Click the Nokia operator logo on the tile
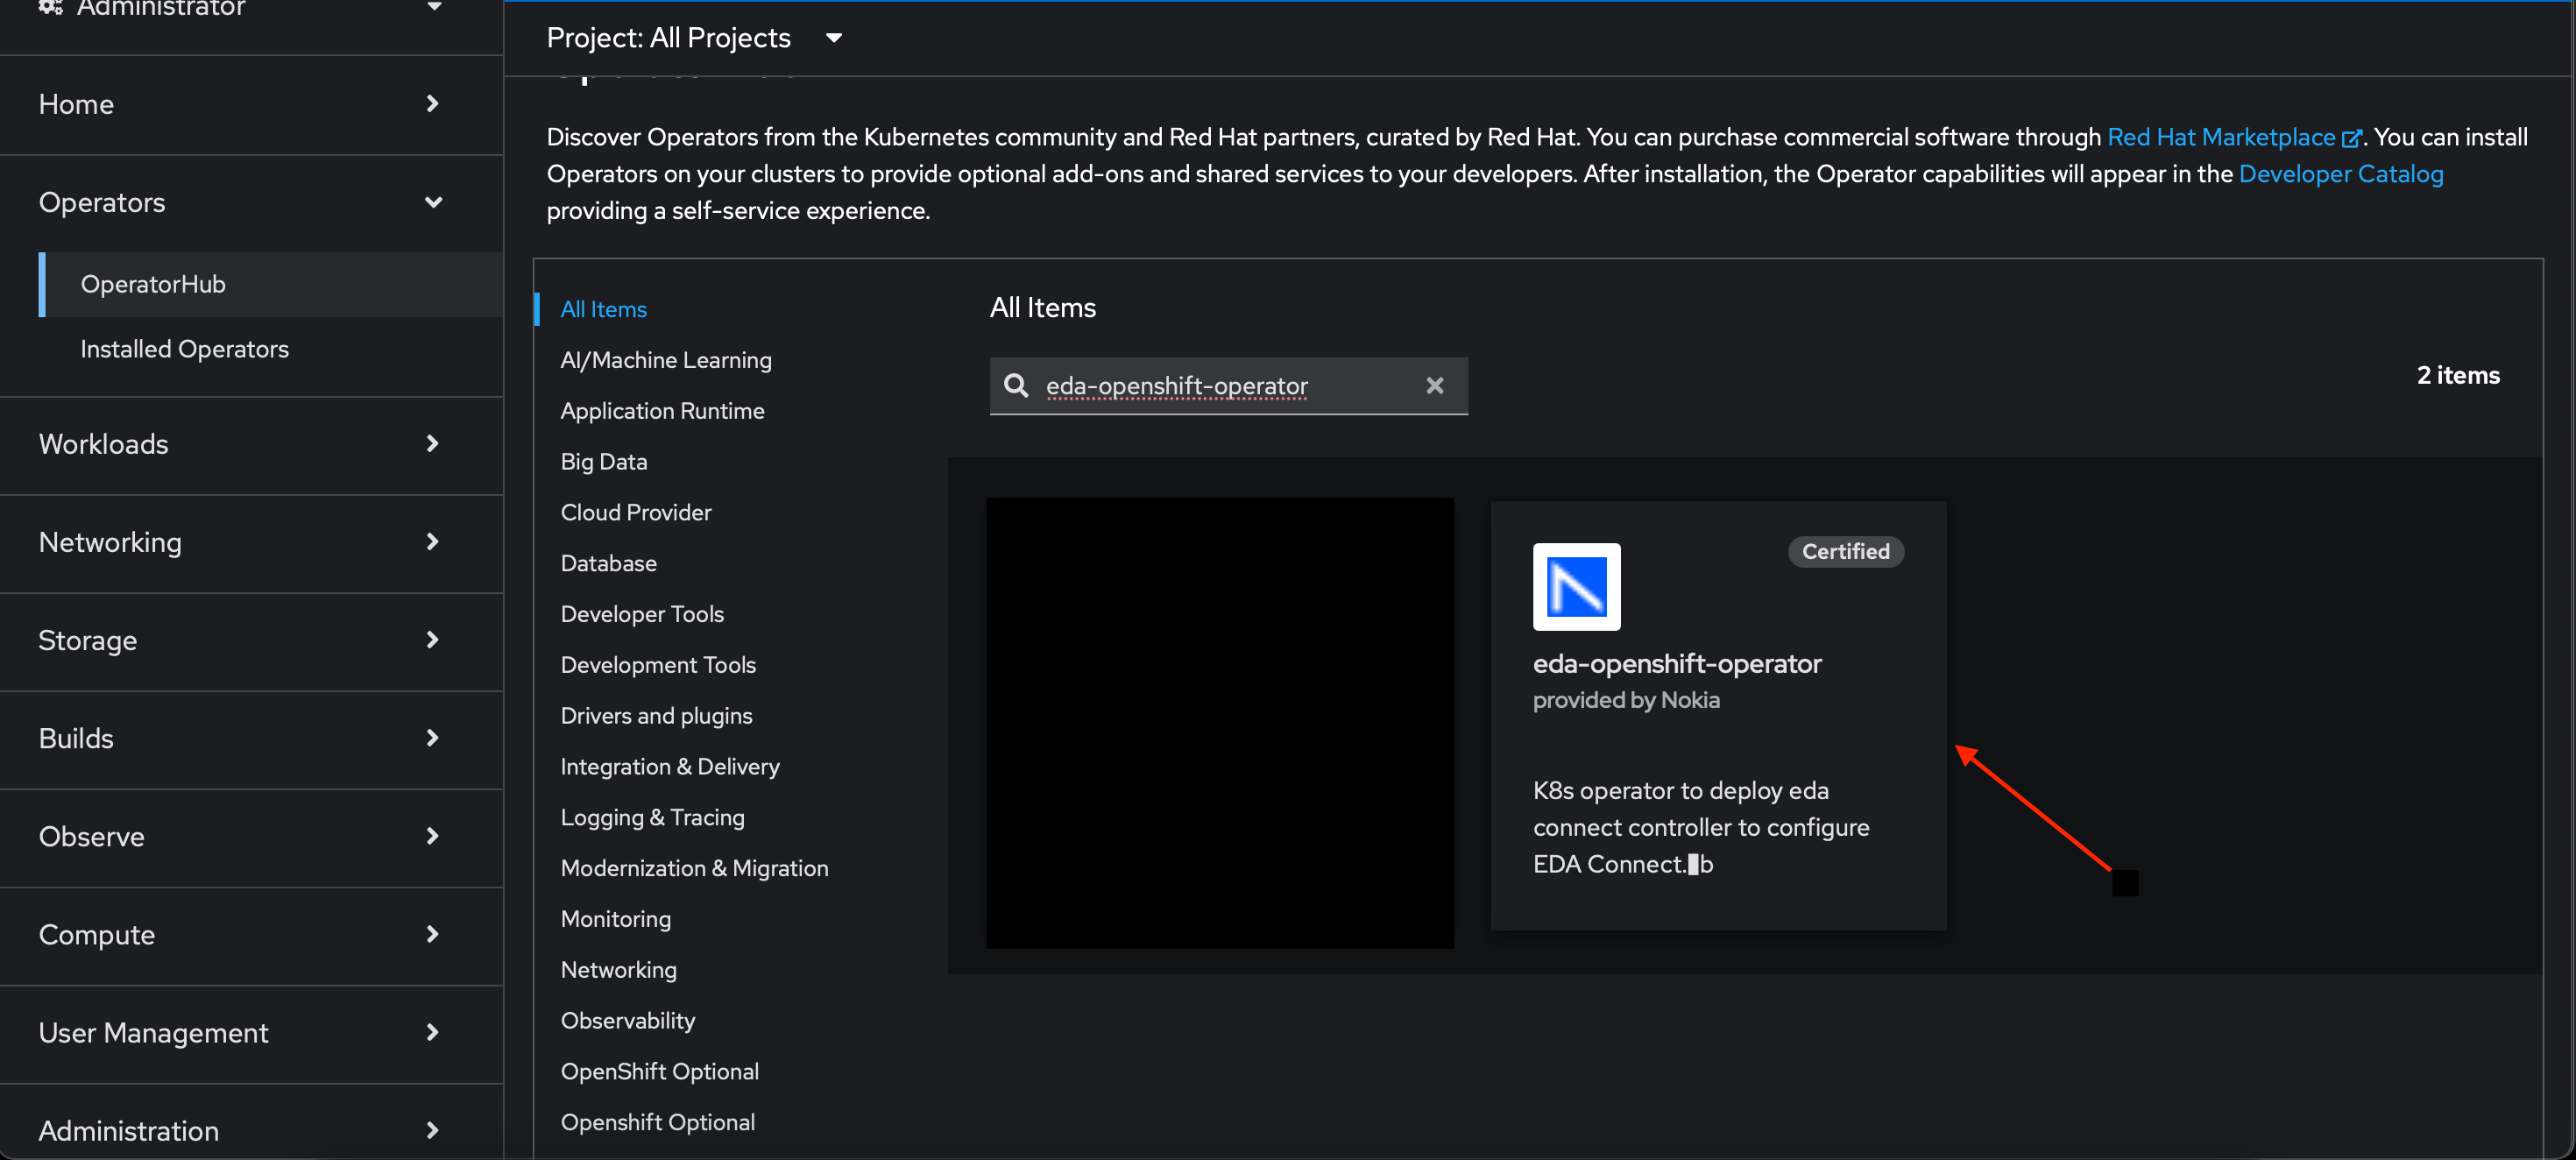The image size is (2576, 1160). pos(1575,587)
